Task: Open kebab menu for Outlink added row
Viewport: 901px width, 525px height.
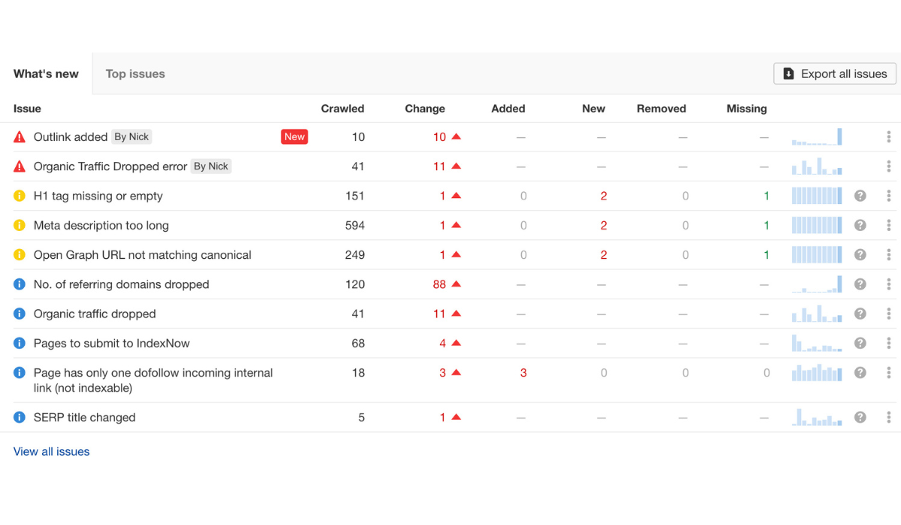Action: [888, 136]
